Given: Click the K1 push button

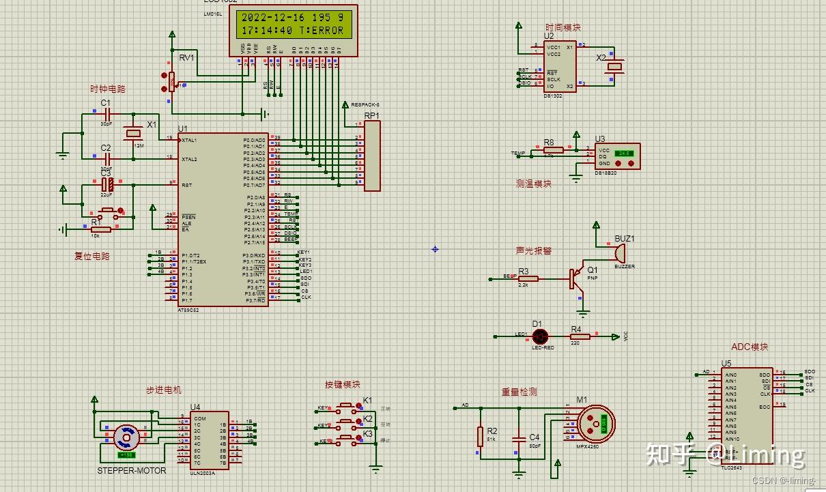Looking at the screenshot, I should pyautogui.click(x=347, y=407).
